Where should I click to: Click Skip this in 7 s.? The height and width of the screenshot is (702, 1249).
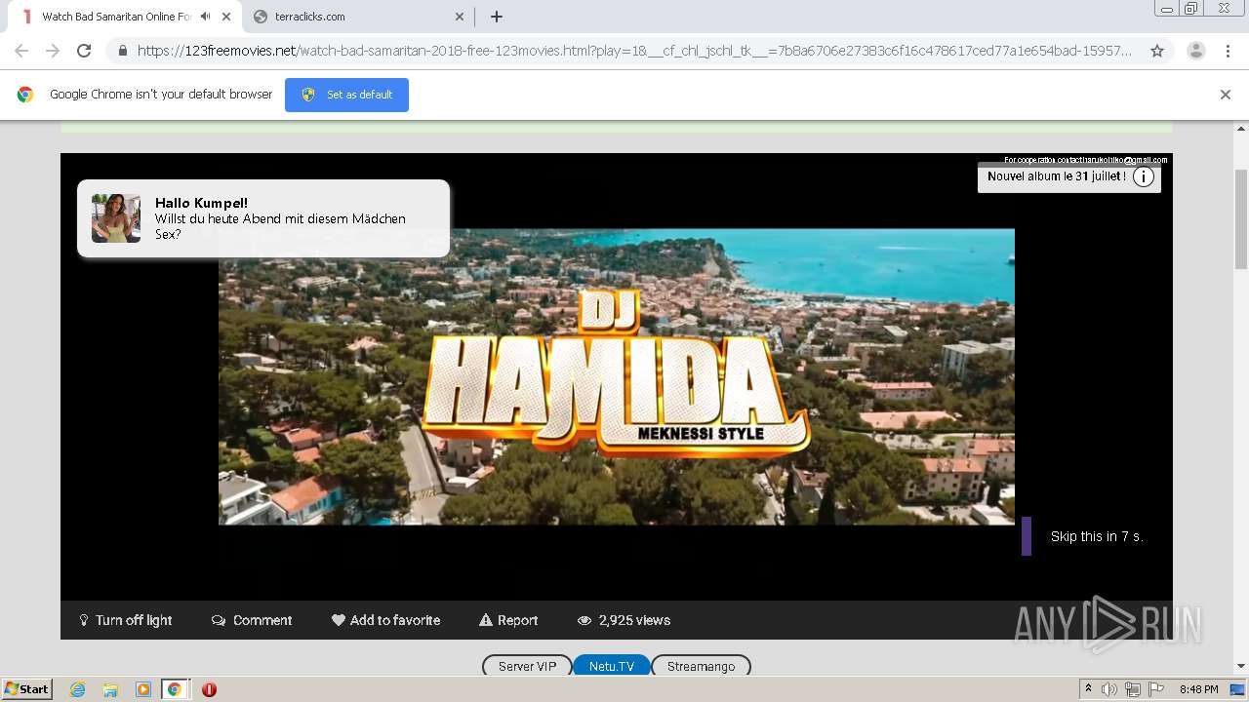point(1097,536)
